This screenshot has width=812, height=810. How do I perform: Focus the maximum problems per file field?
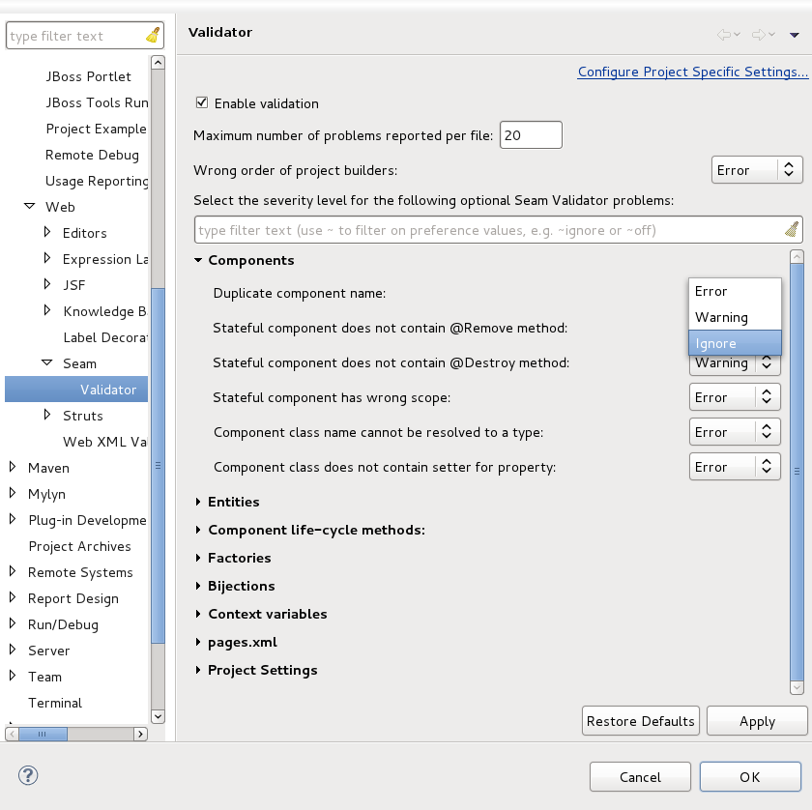(x=531, y=135)
